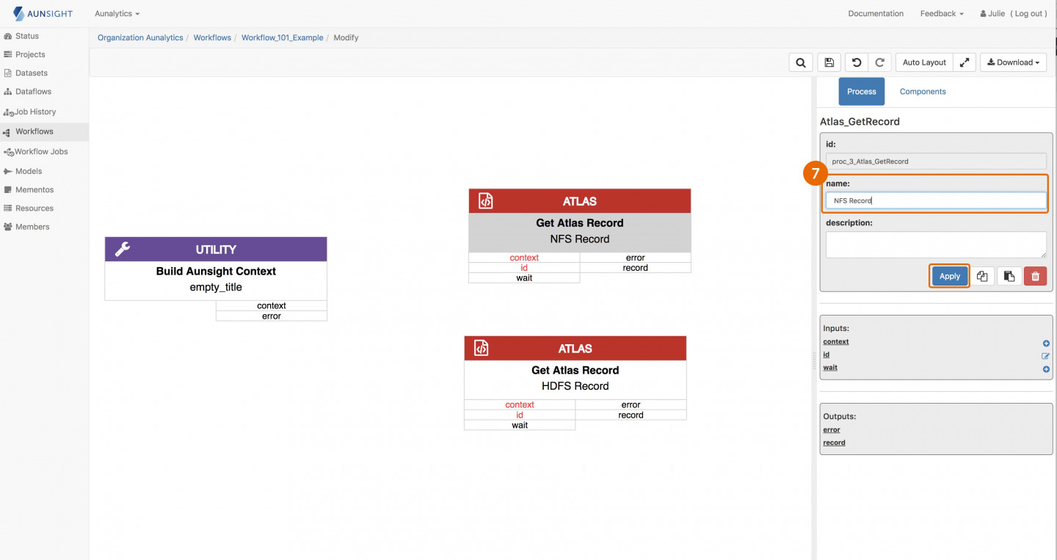Click record output port on NFS Record node
The width and height of the screenshot is (1057, 560).
coord(636,268)
